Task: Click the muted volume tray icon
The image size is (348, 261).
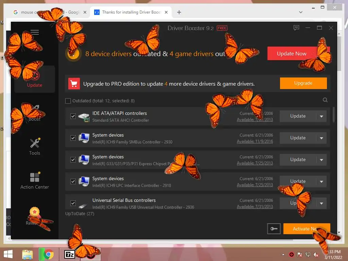Action: [x=316, y=255]
